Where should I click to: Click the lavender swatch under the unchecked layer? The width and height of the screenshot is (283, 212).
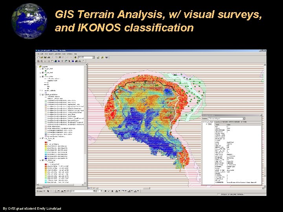tap(46, 93)
